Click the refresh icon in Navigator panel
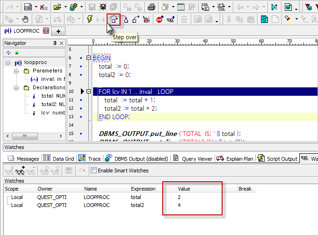Screen dimensions: 318x235 8,52
